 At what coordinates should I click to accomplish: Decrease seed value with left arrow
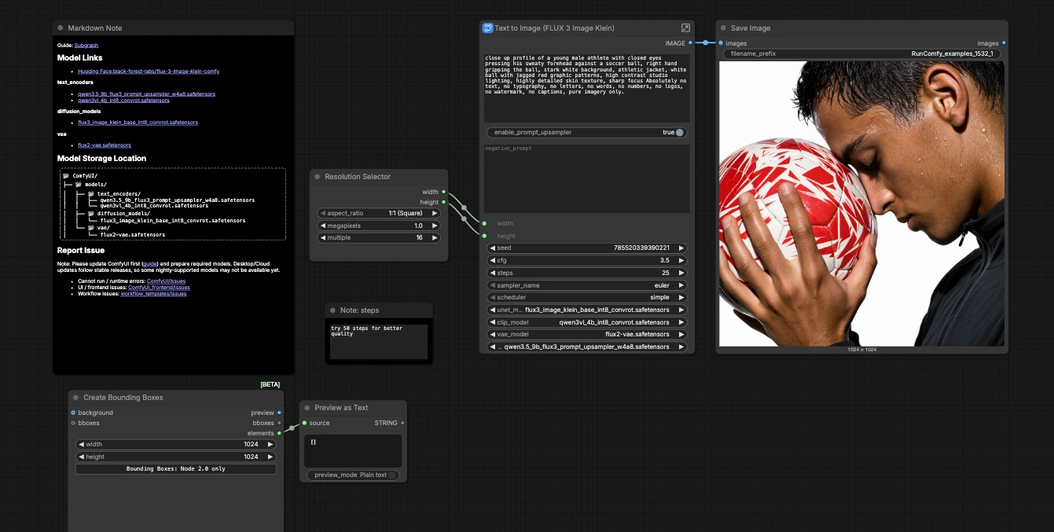click(492, 248)
